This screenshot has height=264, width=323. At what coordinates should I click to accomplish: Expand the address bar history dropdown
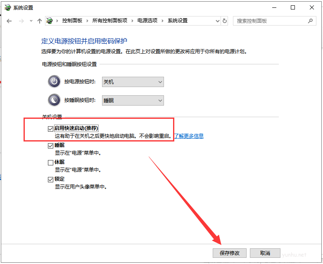click(x=218, y=21)
